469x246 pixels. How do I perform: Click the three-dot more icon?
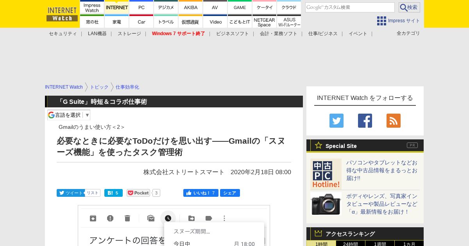click(224, 218)
